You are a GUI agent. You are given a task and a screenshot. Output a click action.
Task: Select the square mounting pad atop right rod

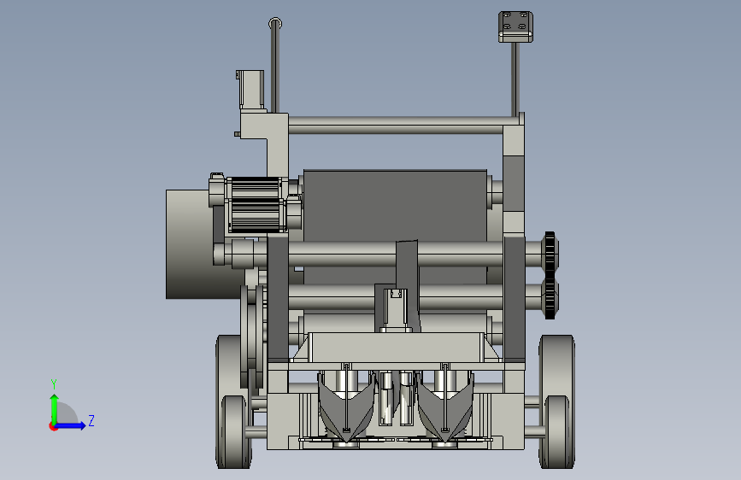[x=515, y=27]
